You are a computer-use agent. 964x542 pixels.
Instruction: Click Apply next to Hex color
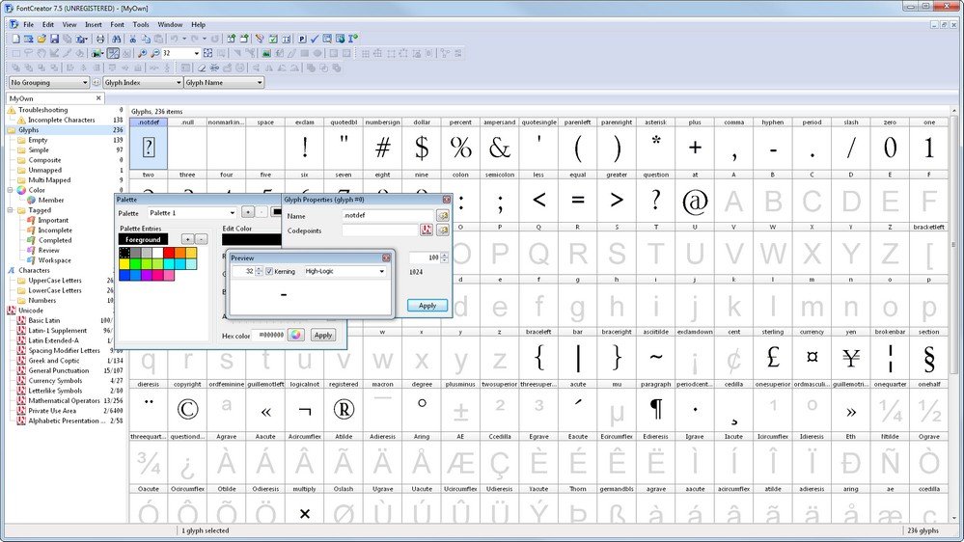pyautogui.click(x=322, y=335)
